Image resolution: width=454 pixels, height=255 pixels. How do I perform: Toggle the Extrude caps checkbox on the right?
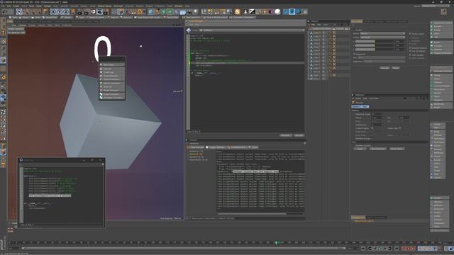pyautogui.click(x=400, y=128)
